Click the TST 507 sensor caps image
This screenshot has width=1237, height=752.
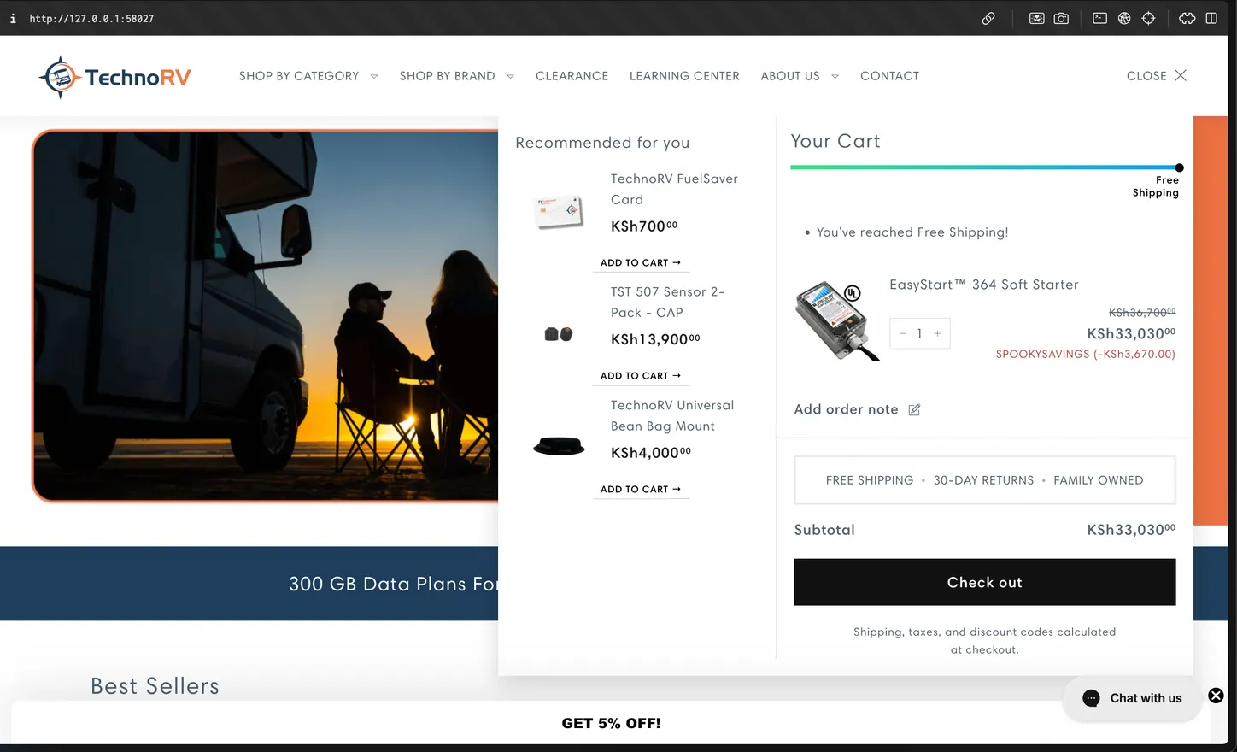click(559, 333)
